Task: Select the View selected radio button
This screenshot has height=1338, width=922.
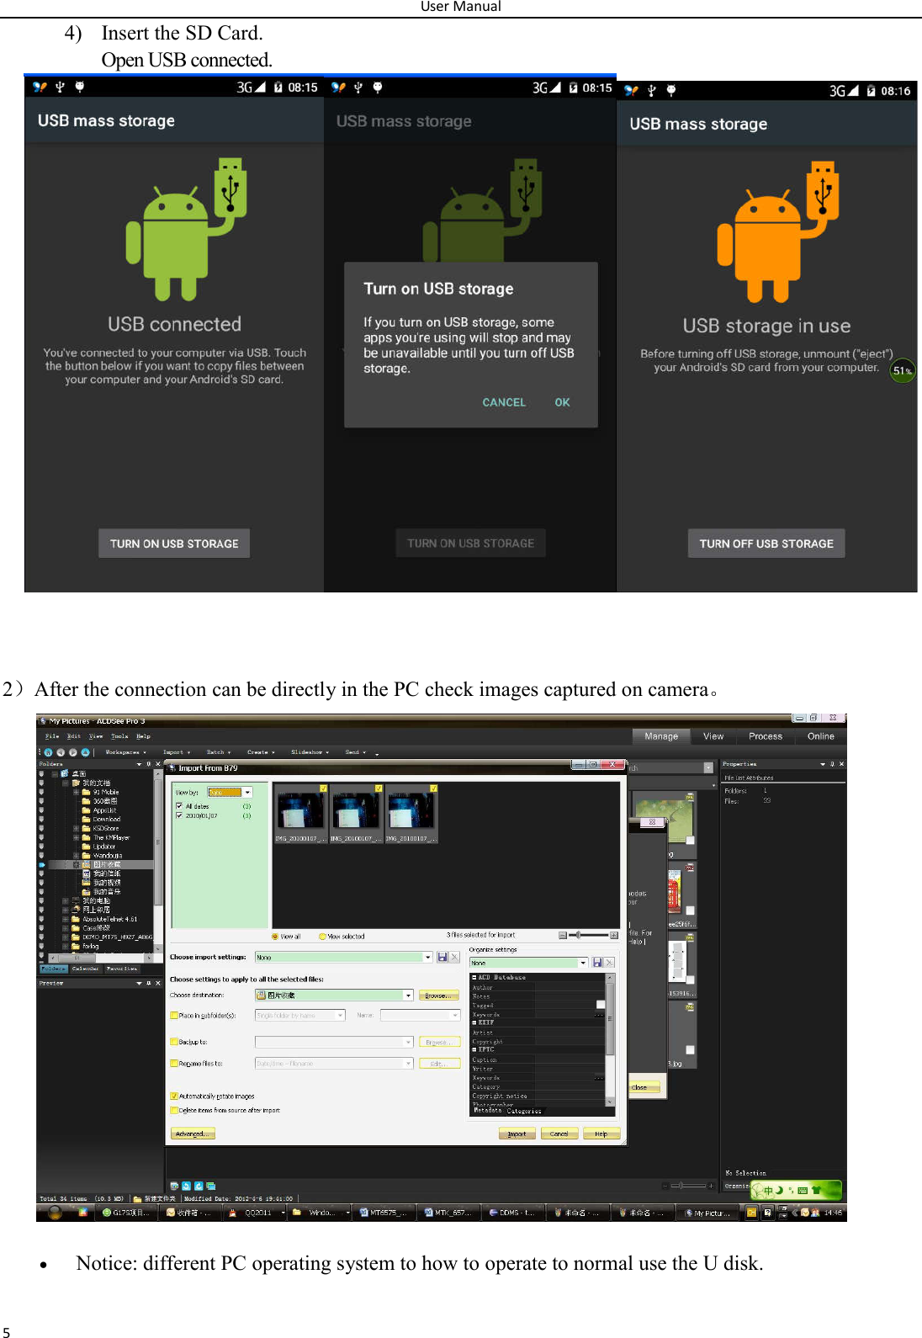Action: coord(322,936)
